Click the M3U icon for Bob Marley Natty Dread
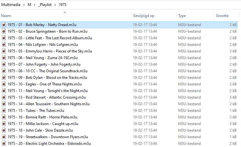Viewport: 241px width, 147px height. pos(4,25)
